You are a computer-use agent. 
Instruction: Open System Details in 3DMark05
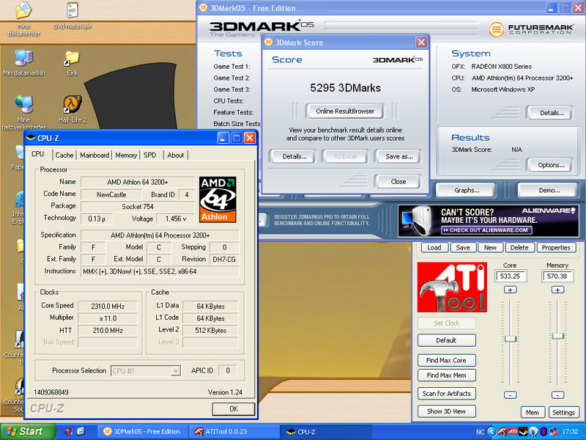(x=552, y=113)
